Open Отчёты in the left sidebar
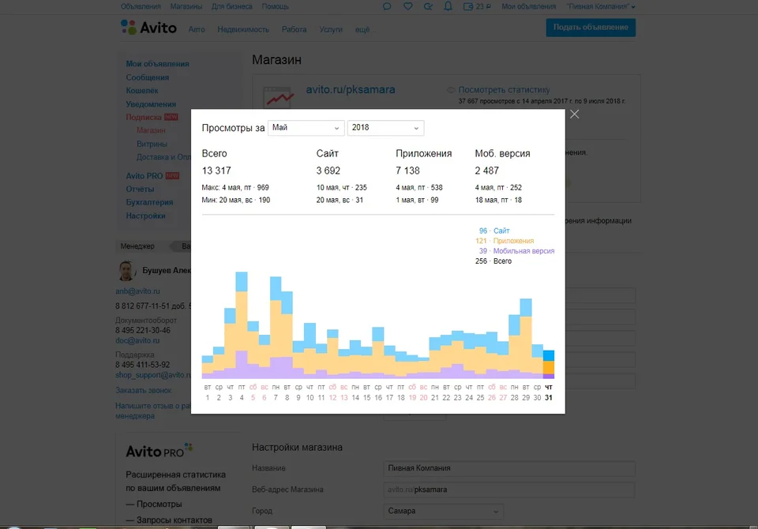The width and height of the screenshot is (758, 529). pos(141,189)
